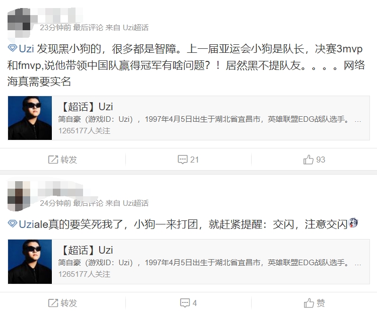Open the second poster's blurred avatar
Viewport: 377px width, 312px height.
pos(19,196)
